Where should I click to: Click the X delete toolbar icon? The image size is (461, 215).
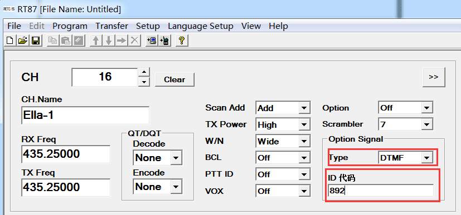(134, 41)
